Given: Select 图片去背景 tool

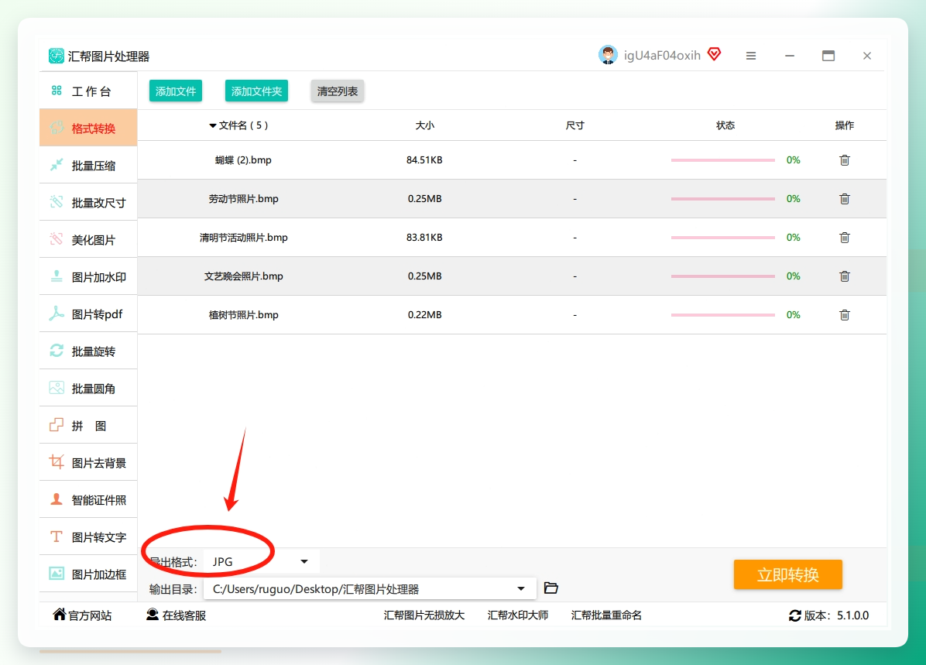Looking at the screenshot, I should coord(88,463).
